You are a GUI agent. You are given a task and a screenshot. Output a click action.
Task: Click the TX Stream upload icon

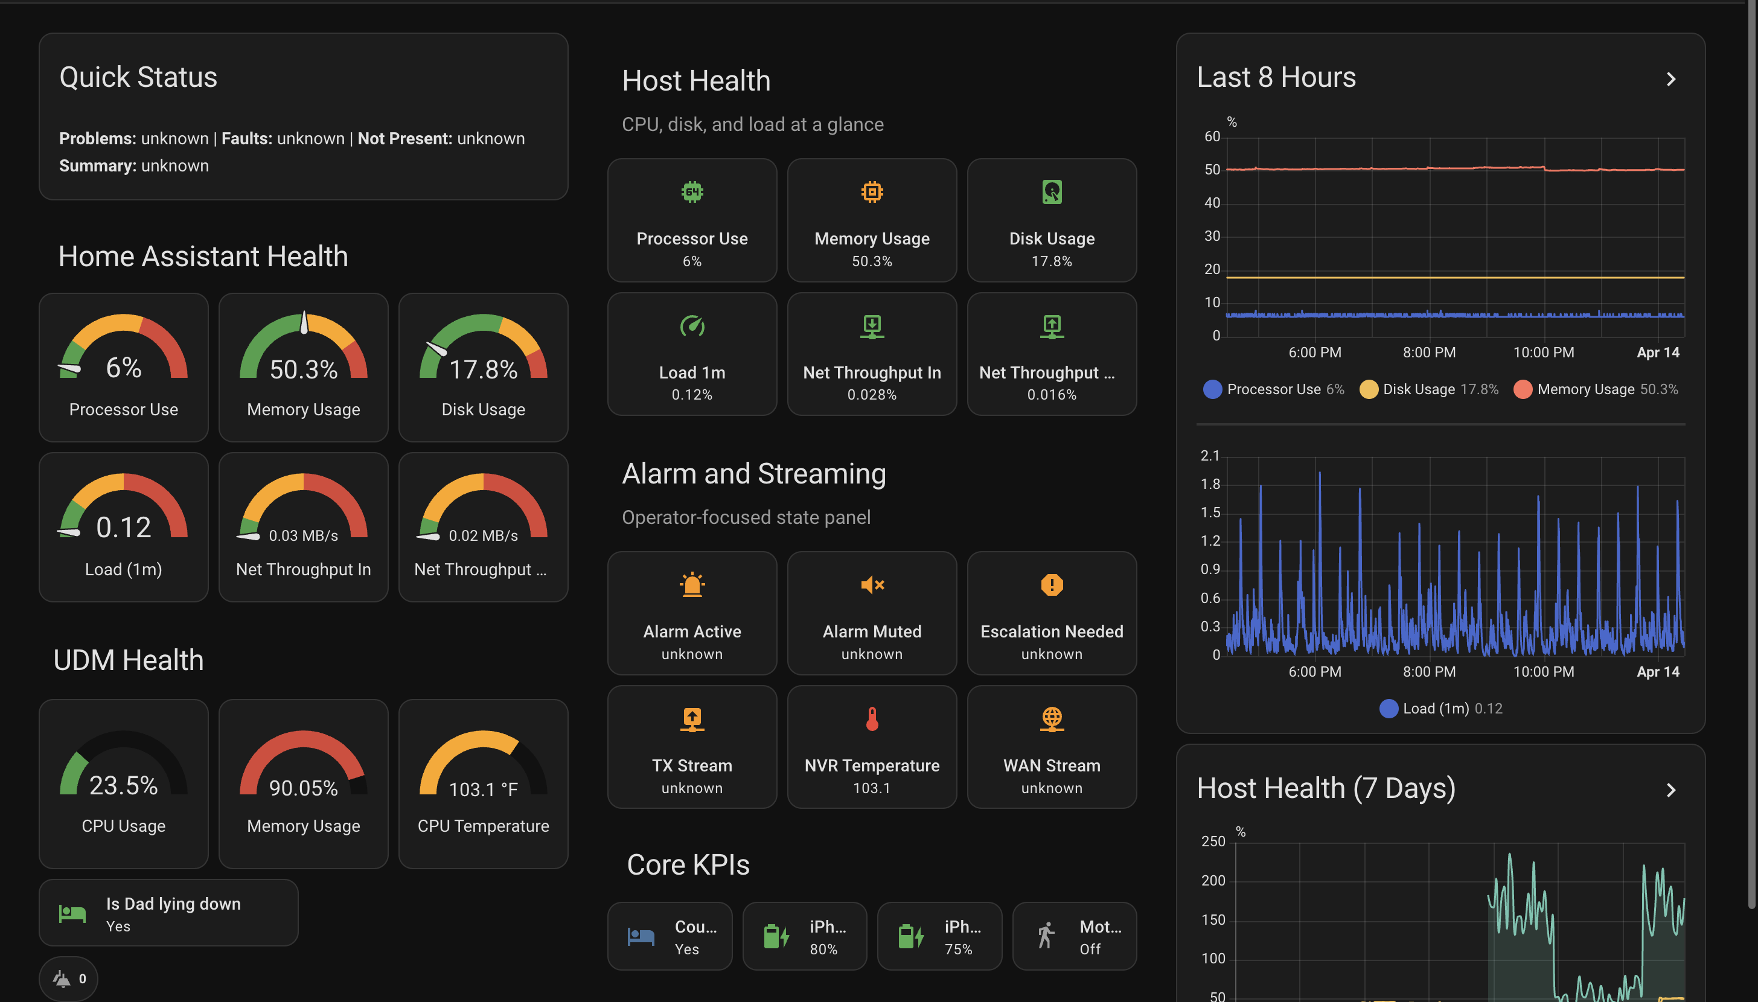coord(692,719)
